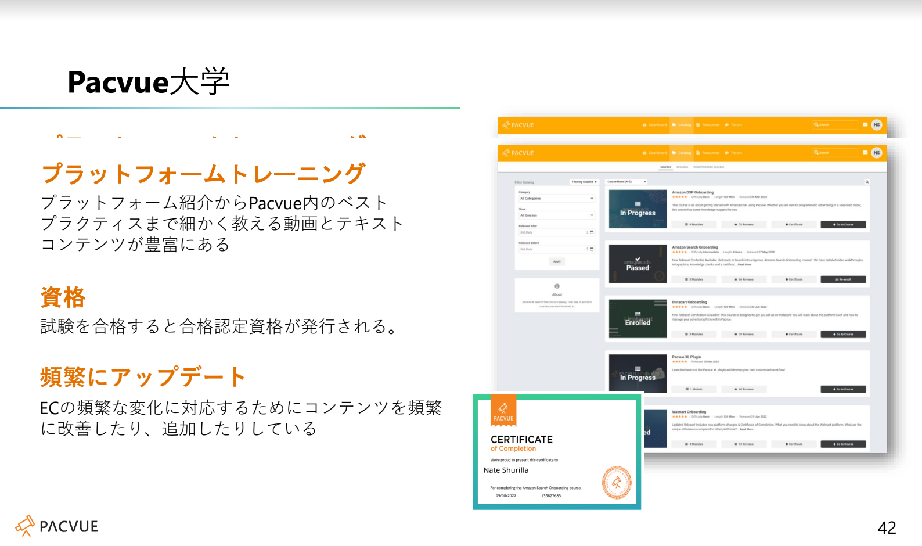This screenshot has width=922, height=546.
Task: Switch to the Courses tab
Action: pos(665,167)
